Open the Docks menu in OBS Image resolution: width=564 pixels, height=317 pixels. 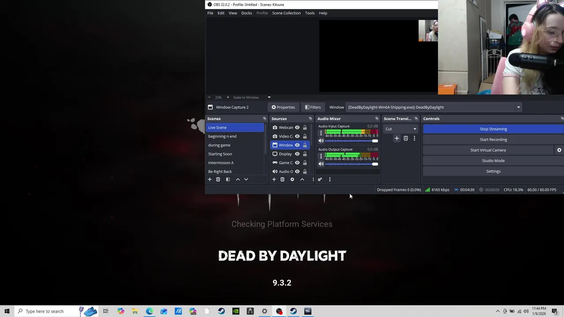[247, 13]
